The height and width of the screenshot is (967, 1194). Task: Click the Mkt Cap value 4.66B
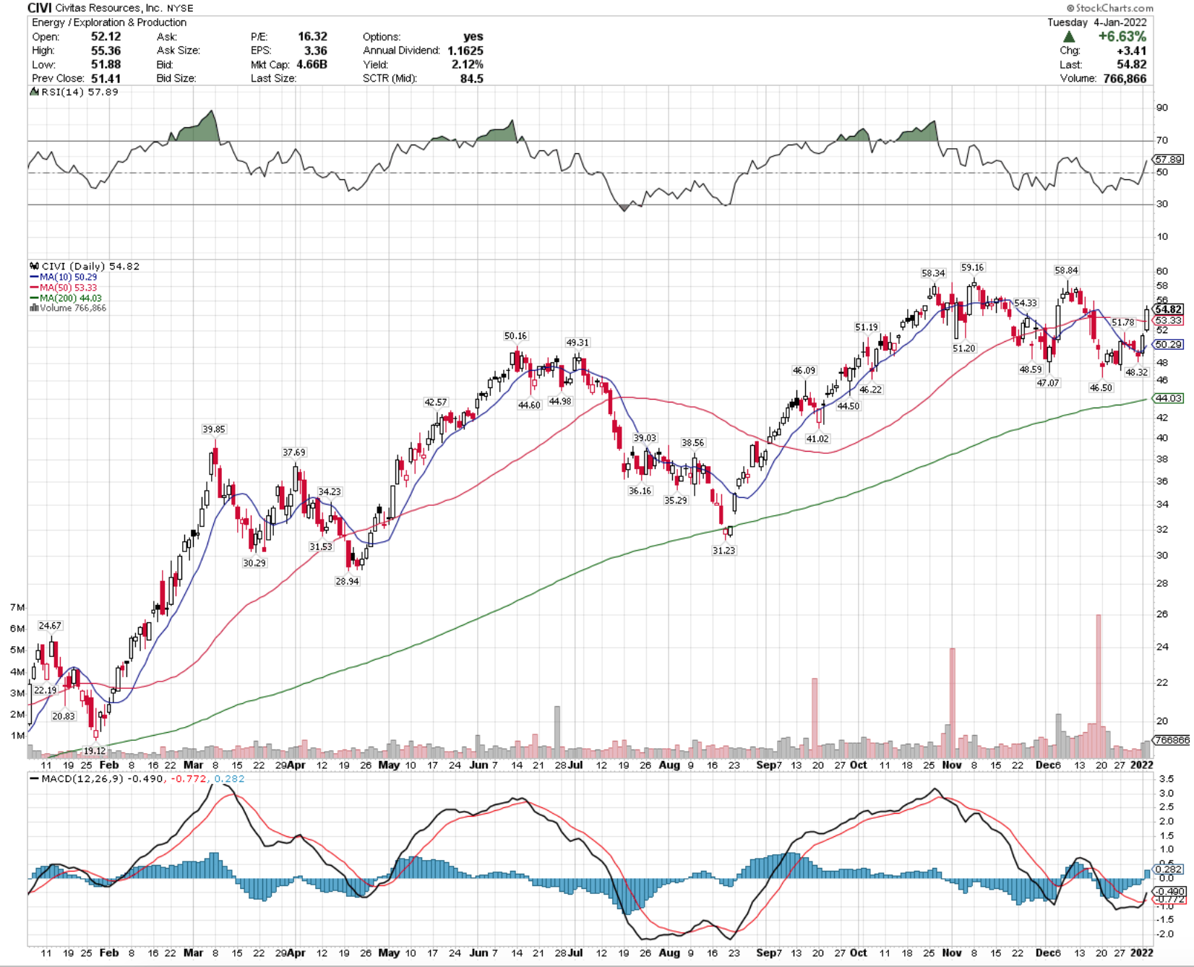click(312, 64)
